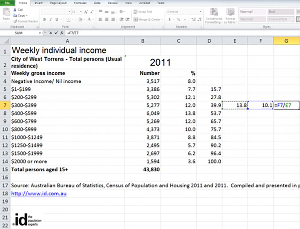
Task: Open Insert Function fx dialog
Action: (62, 33)
